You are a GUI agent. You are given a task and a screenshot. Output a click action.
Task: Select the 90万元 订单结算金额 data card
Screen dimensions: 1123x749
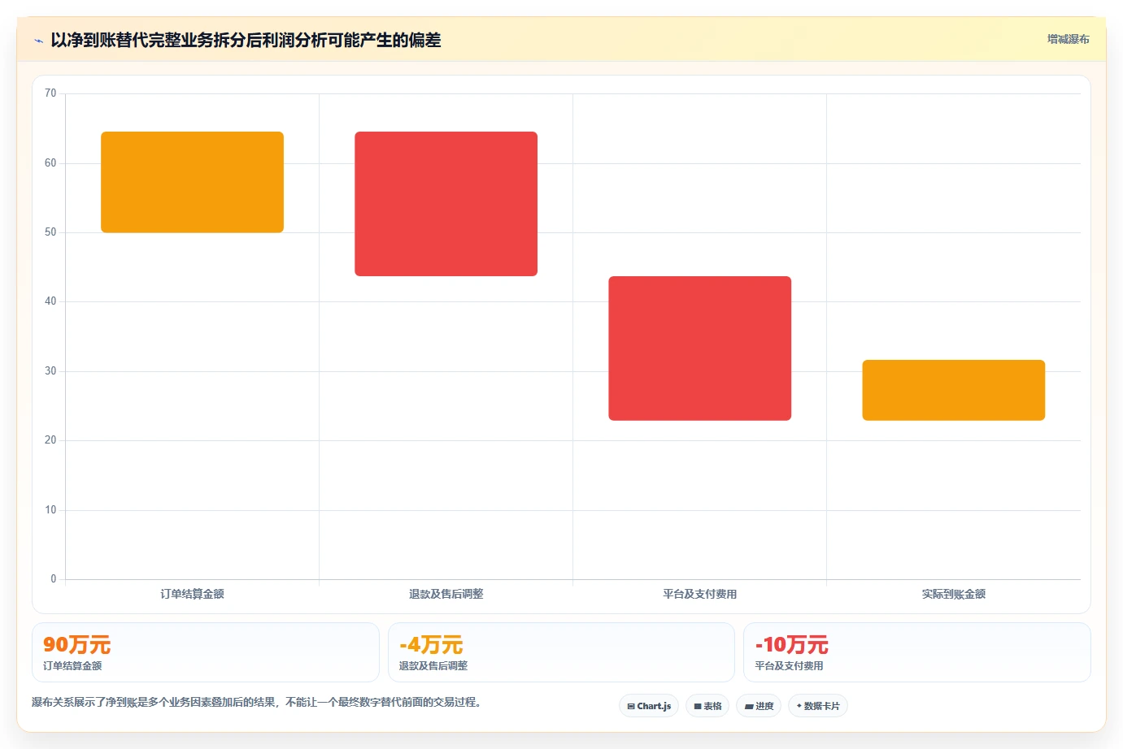205,652
